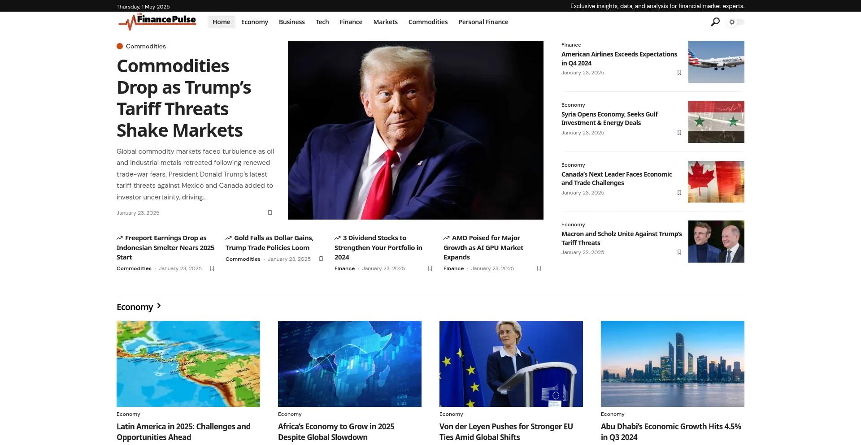This screenshot has height=445, width=861.
Task: Click Economy label above Latin America article
Action: coord(128,414)
